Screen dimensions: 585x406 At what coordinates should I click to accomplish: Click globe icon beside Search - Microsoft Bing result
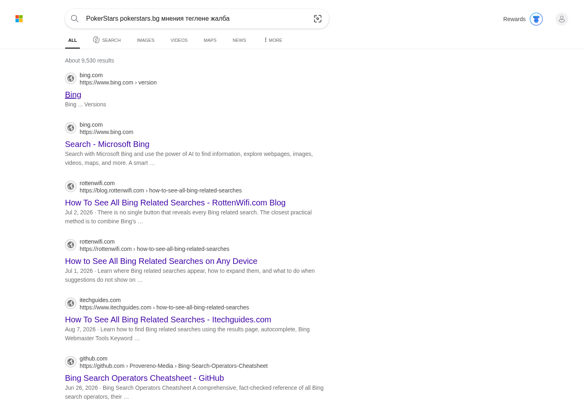coord(71,128)
